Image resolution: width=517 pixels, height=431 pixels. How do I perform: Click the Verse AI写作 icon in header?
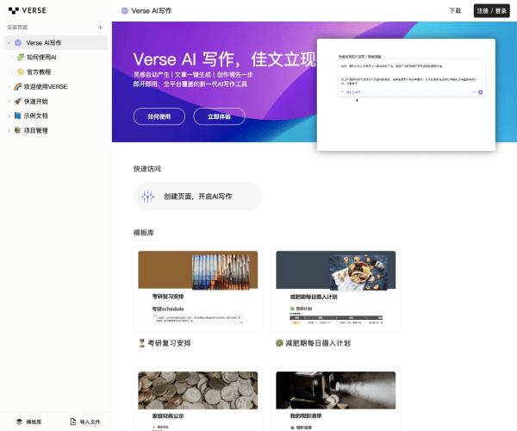click(x=125, y=11)
